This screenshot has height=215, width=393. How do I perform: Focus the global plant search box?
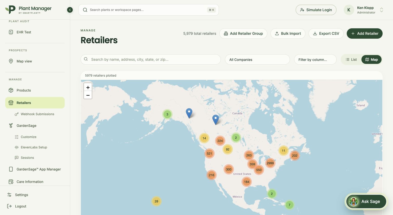click(x=149, y=10)
